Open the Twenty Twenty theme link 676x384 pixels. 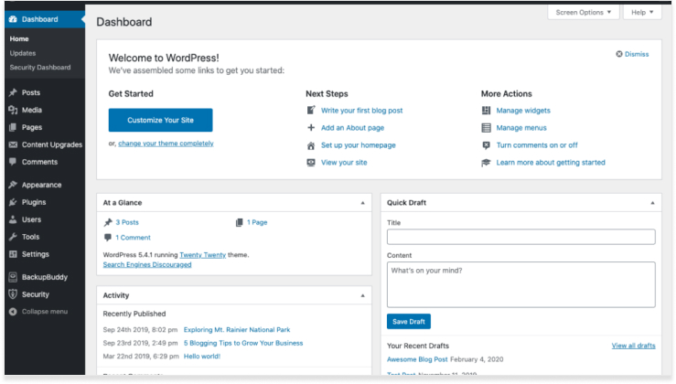tap(203, 255)
